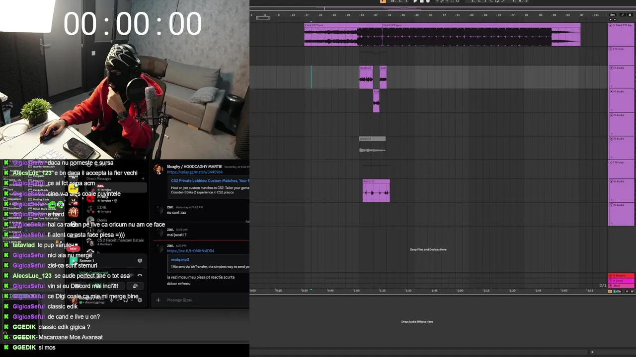Click username tatavlad in the chat

click(x=23, y=245)
